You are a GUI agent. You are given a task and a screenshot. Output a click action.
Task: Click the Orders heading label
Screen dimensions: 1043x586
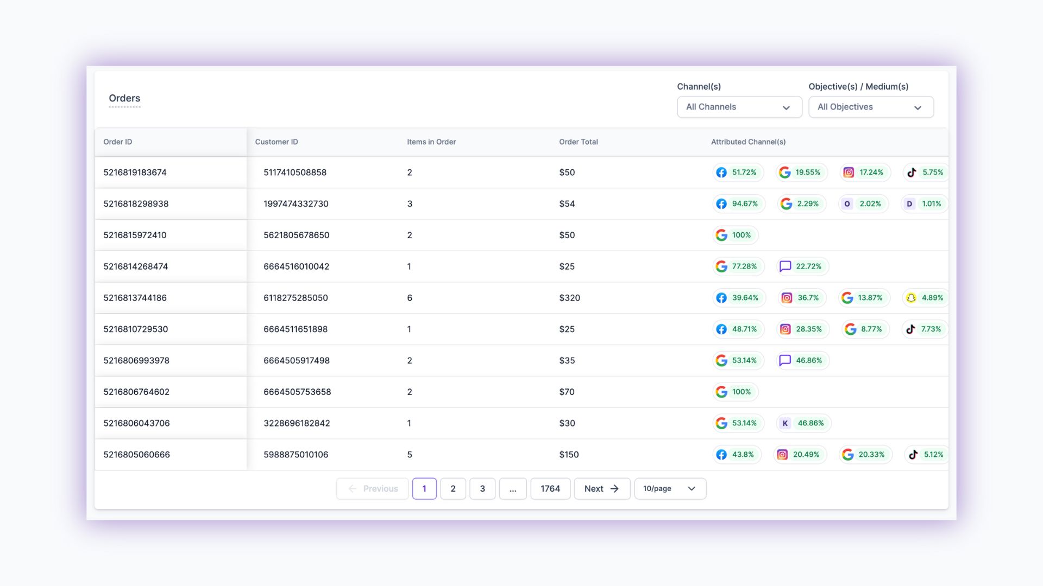[124, 98]
